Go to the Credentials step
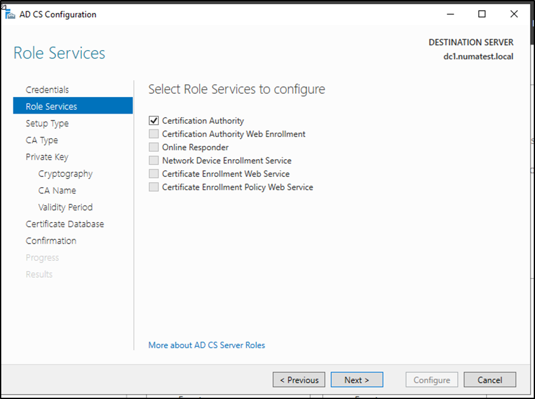Viewport: 535px width, 399px height. (x=47, y=89)
